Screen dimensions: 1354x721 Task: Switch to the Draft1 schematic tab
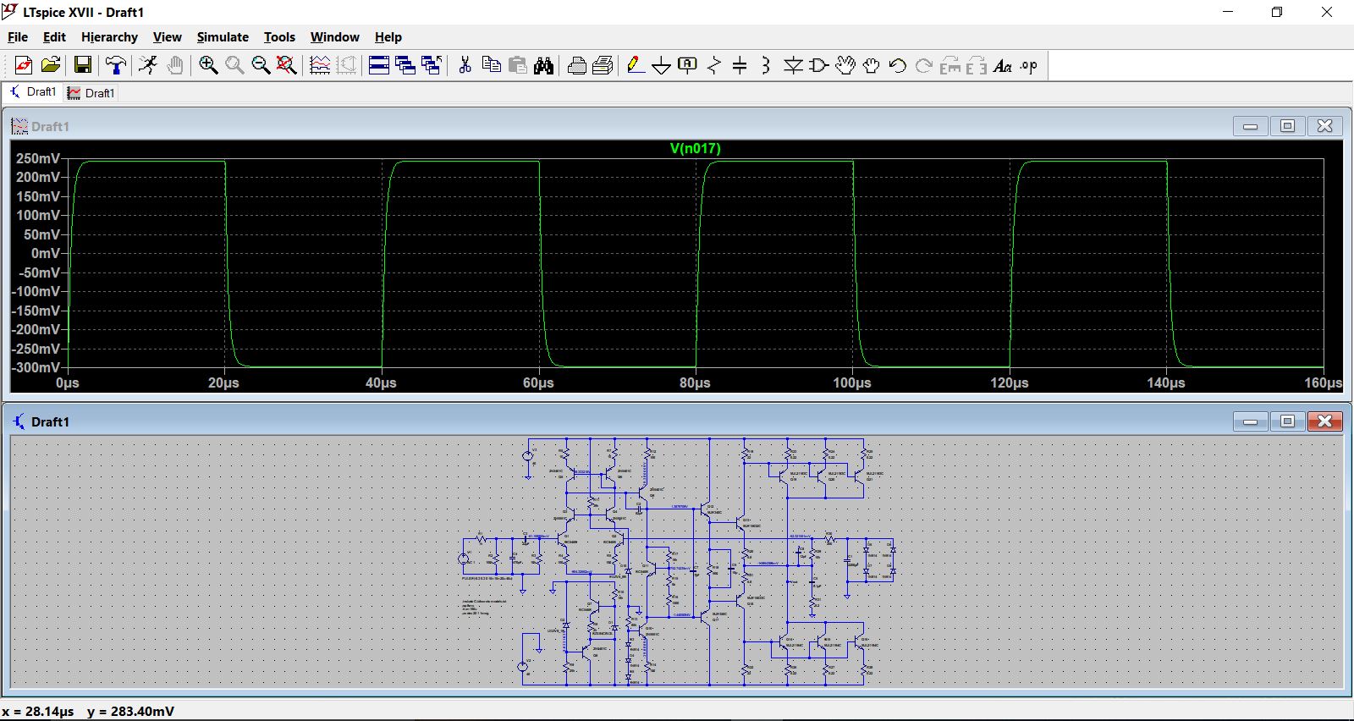33,91
